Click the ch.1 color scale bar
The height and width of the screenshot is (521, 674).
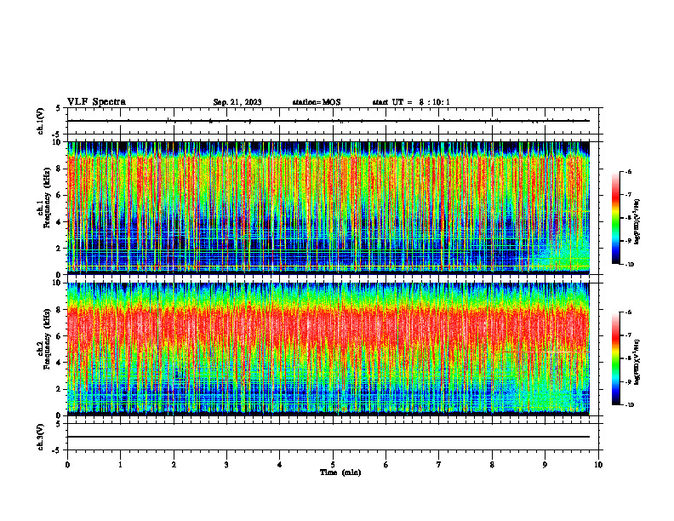(x=615, y=218)
